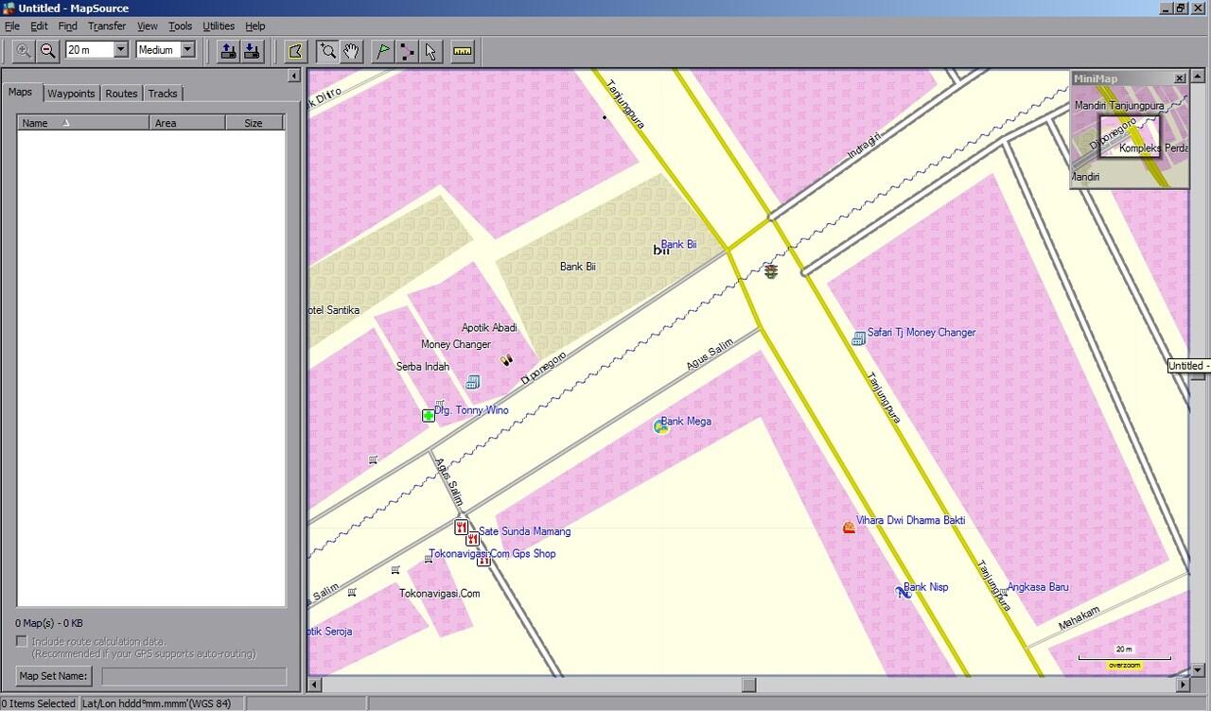
Task: Click the traffic light icon on map
Action: (772, 271)
